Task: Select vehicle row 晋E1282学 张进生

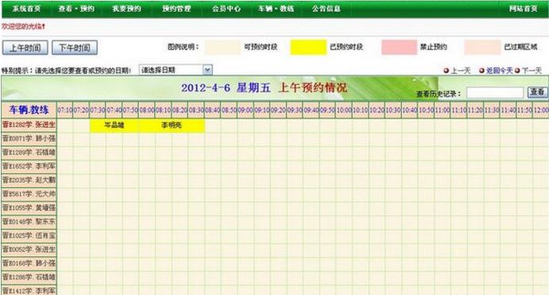Action: (29, 125)
